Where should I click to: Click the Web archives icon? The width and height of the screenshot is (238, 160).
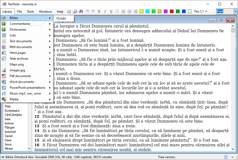(x=4, y=59)
